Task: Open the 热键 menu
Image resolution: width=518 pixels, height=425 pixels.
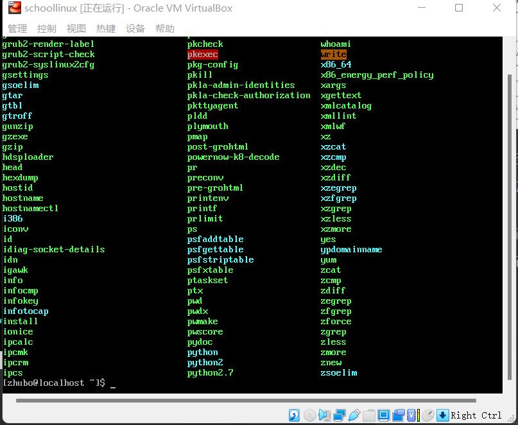Action: point(106,29)
